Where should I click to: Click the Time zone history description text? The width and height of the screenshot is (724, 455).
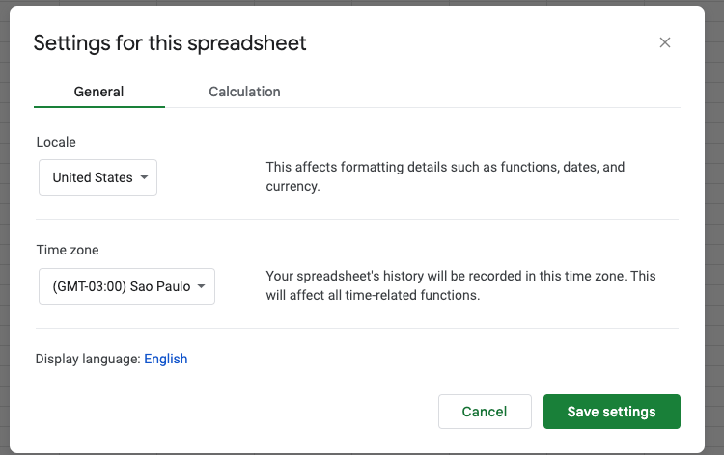[x=460, y=285]
